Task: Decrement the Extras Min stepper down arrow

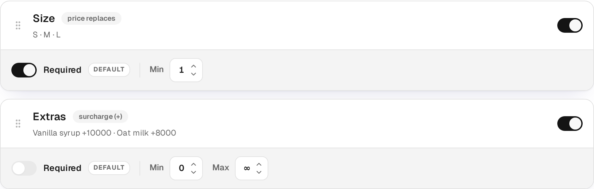Action: pos(194,172)
